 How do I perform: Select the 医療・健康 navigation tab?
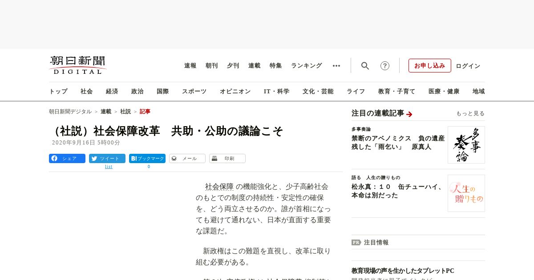point(444,92)
